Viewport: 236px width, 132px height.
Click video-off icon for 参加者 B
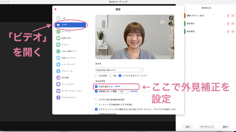click(233, 32)
